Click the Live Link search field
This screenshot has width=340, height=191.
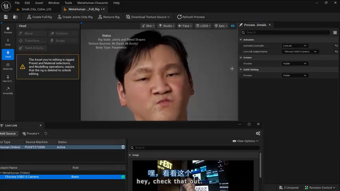[x=194, y=147]
